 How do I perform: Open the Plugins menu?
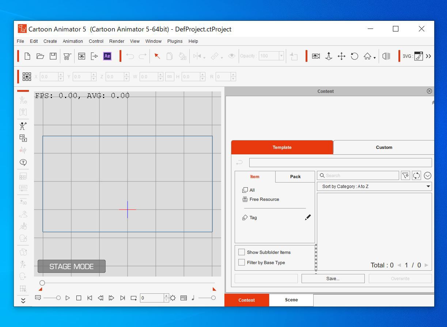click(175, 41)
